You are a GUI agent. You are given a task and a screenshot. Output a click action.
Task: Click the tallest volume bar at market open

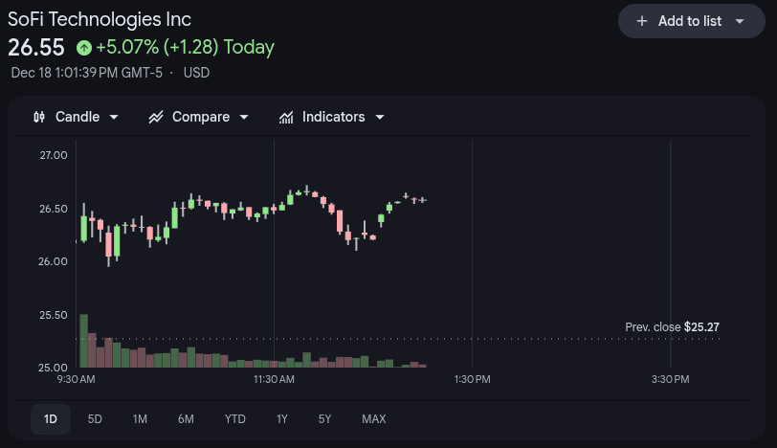84,341
